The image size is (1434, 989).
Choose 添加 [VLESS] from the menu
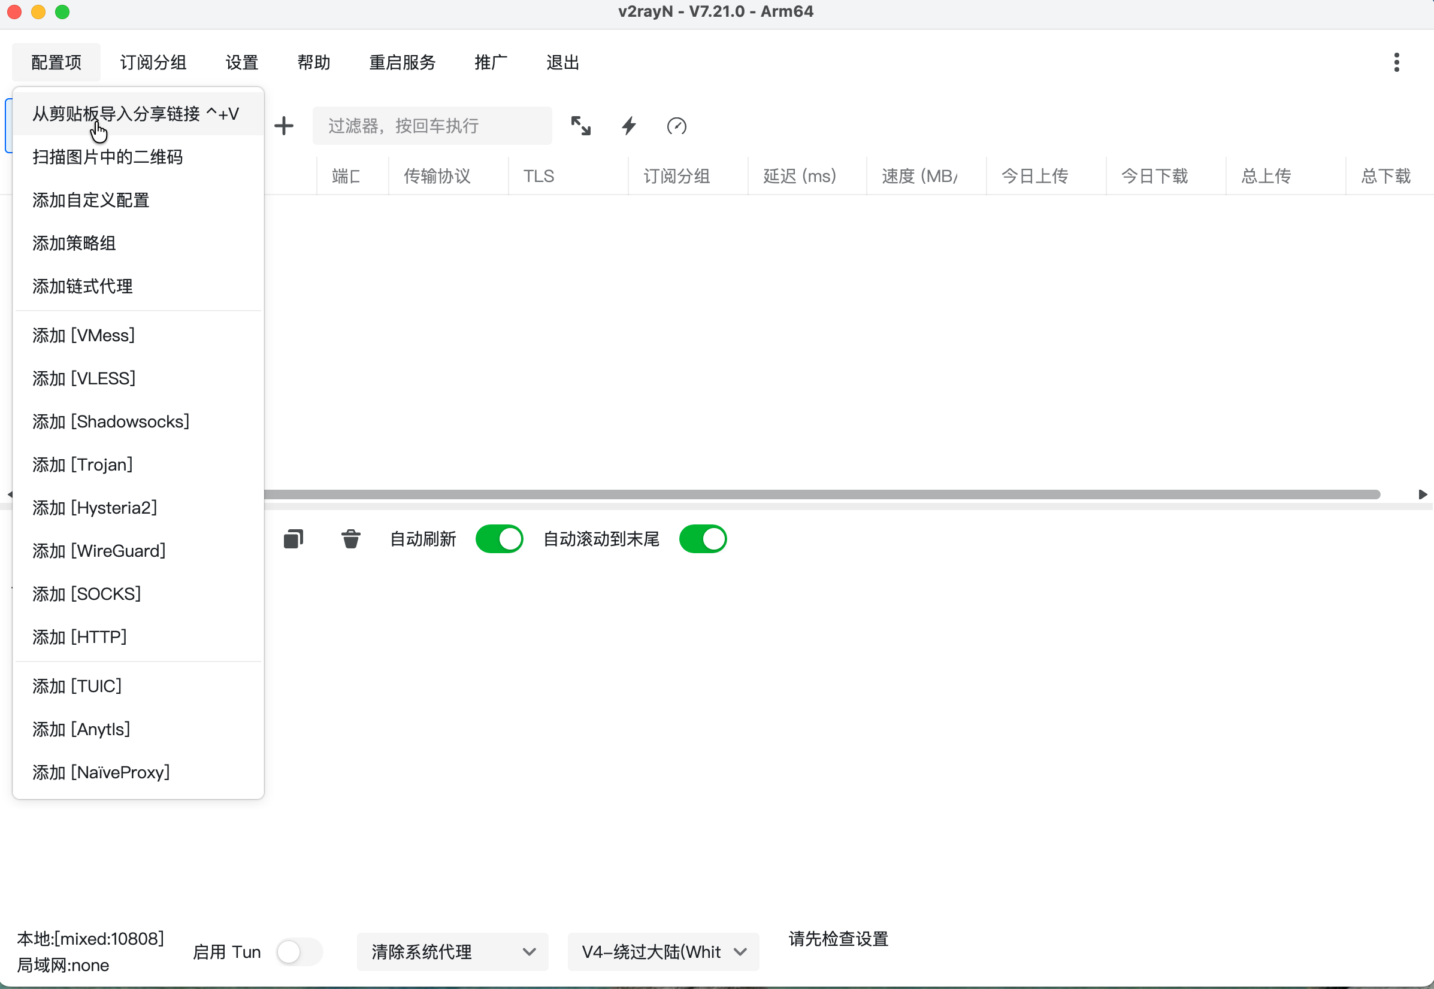(138, 378)
